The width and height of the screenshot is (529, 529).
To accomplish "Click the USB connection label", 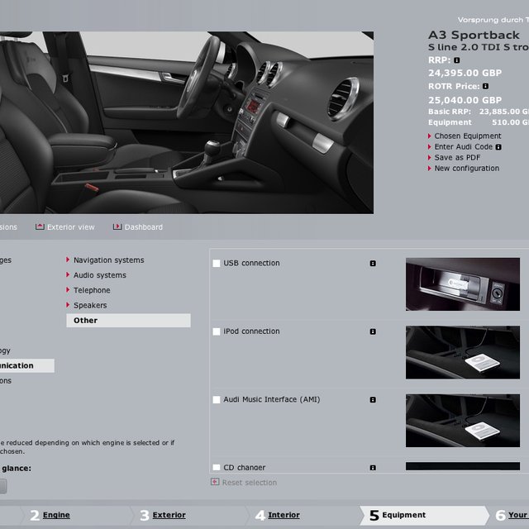I will tap(251, 263).
